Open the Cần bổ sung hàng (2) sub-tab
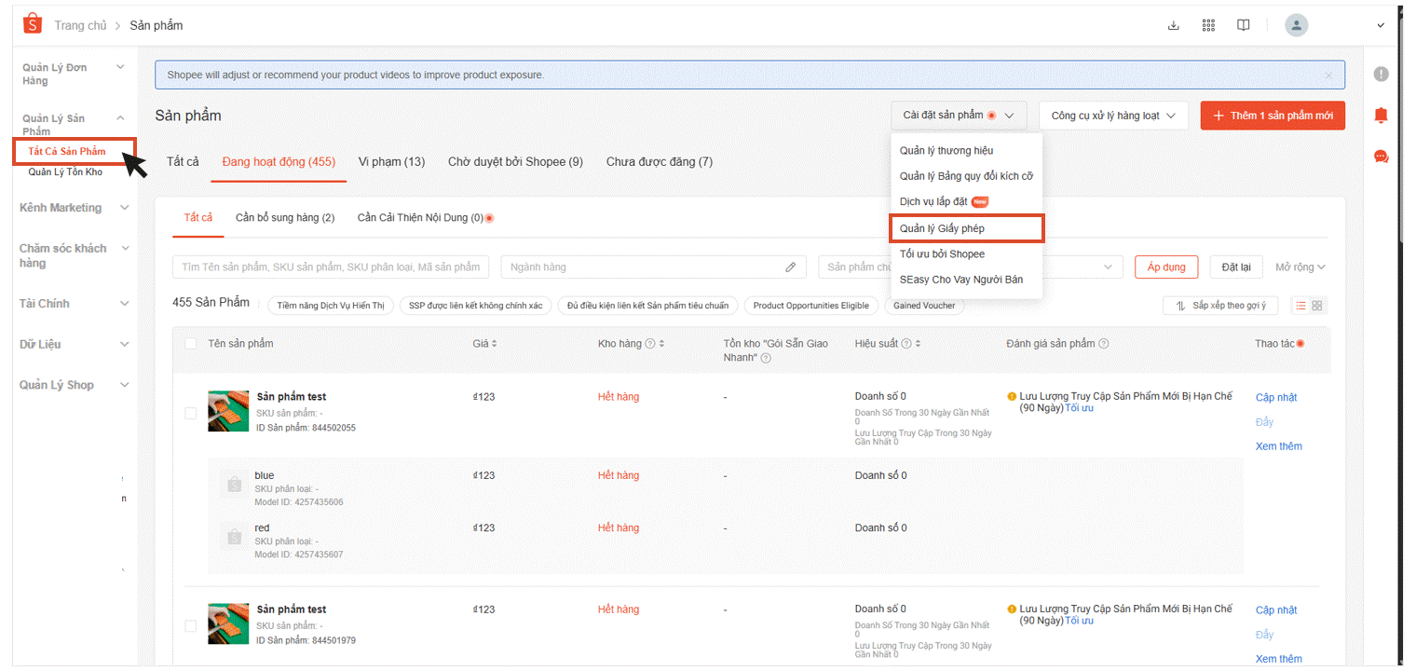Image resolution: width=1416 pixels, height=671 pixels. pyautogui.click(x=285, y=218)
